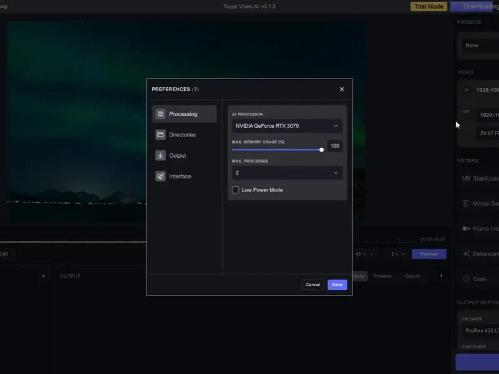The image size is (499, 374).
Task: Open the Interface preferences section
Action: click(x=185, y=176)
